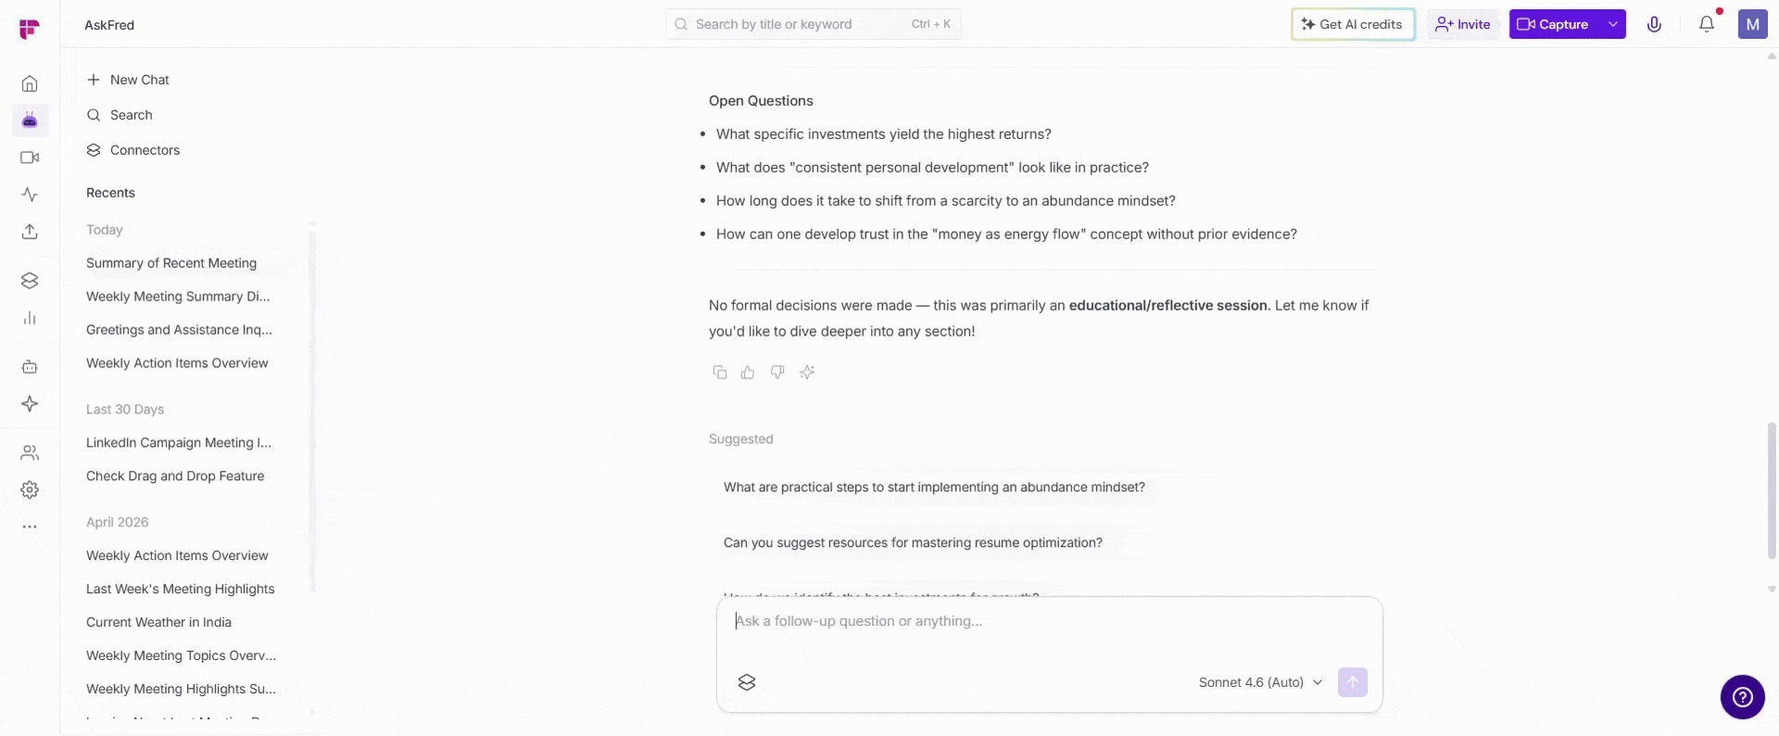This screenshot has height=736, width=1779.
Task: Open the Upload icon in left sidebar
Action: (30, 232)
